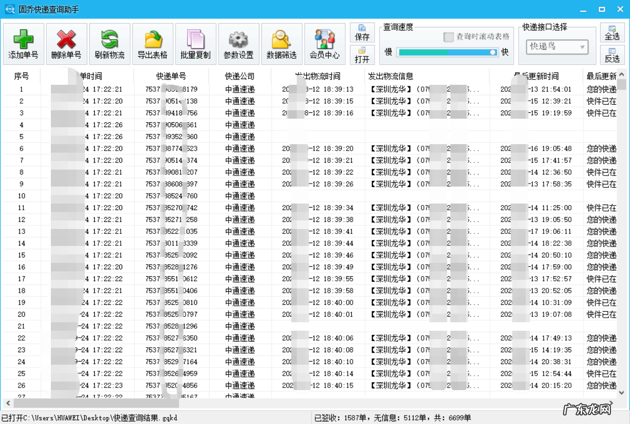Click the 批量复制 copy icon
The height and width of the screenshot is (424, 630).
point(196,43)
